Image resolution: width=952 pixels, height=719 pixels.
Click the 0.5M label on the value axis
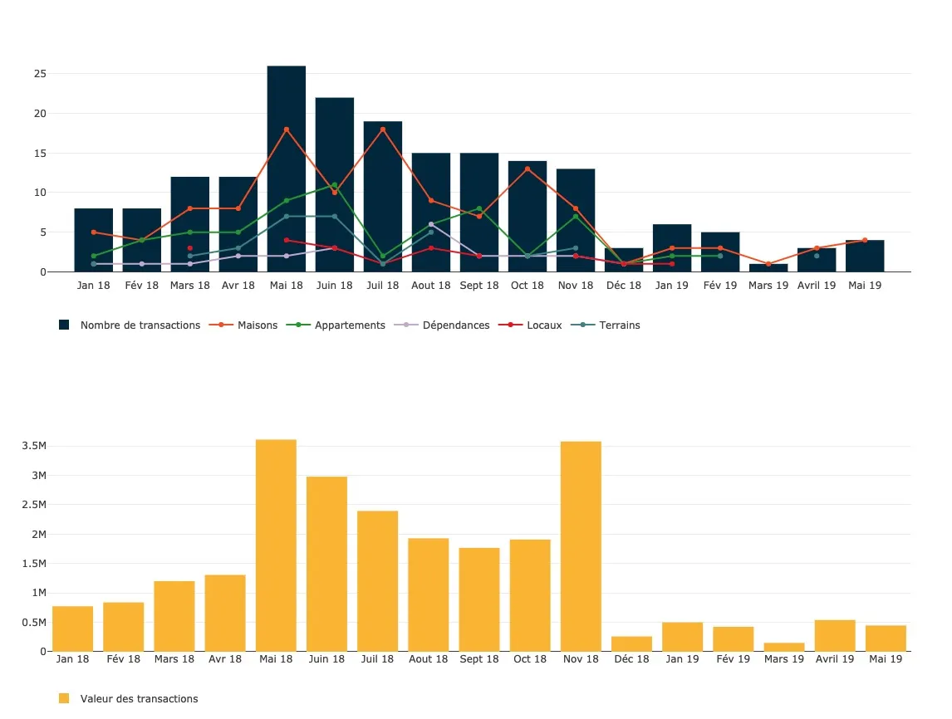tap(34, 623)
